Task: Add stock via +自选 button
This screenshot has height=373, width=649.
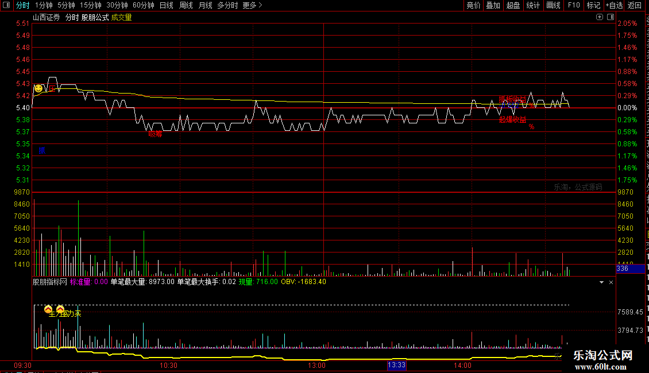Action: (614, 5)
